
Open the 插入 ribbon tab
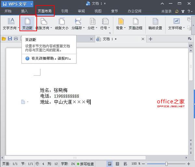pos(24,11)
